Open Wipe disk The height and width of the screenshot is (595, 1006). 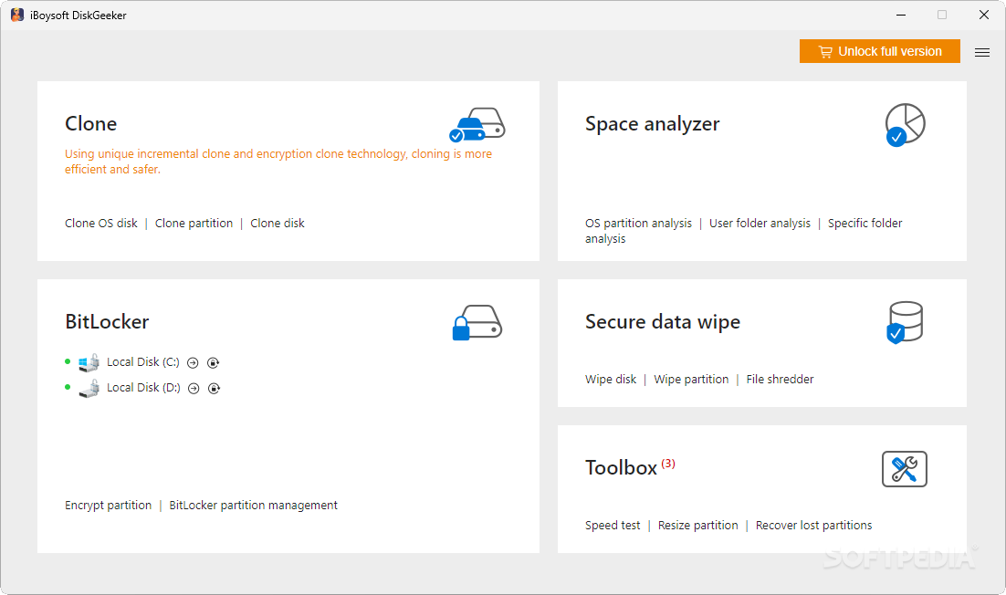[611, 379]
